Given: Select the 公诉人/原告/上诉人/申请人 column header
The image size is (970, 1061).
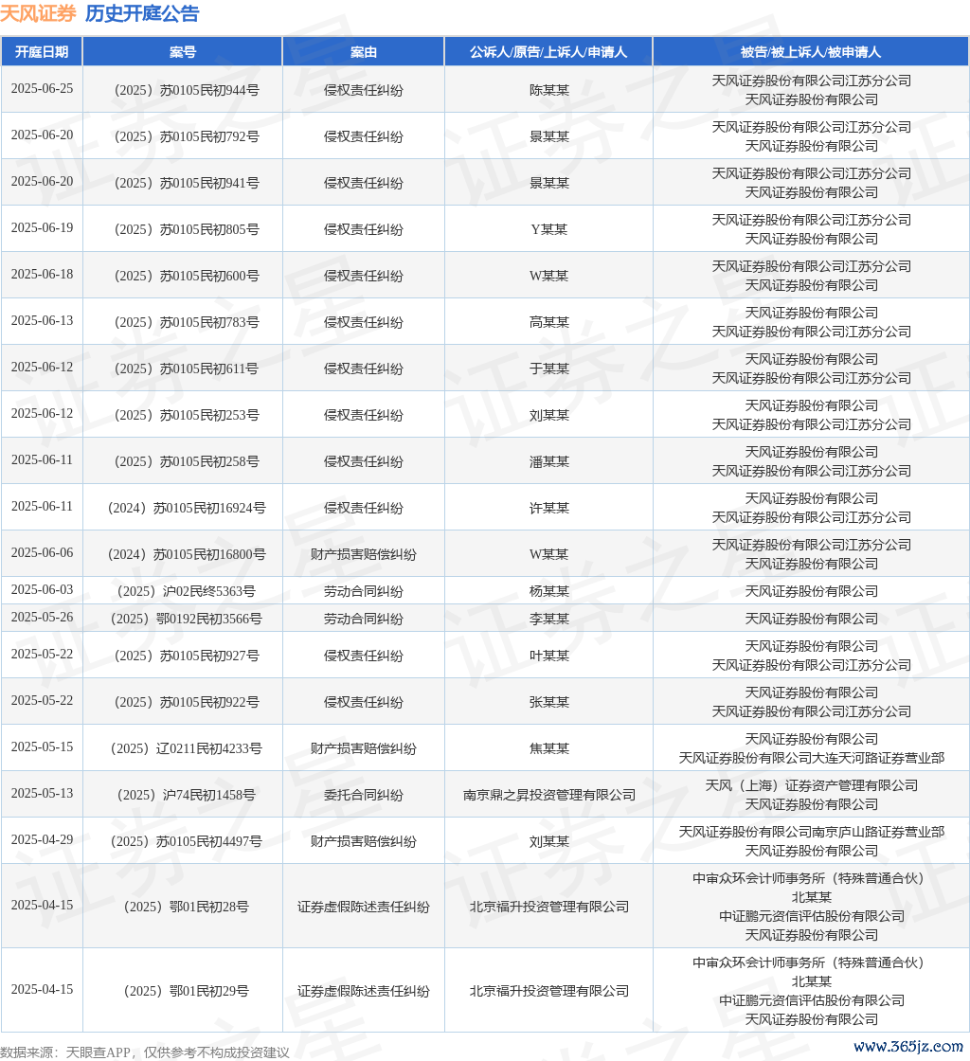Looking at the screenshot, I should pyautogui.click(x=548, y=52).
